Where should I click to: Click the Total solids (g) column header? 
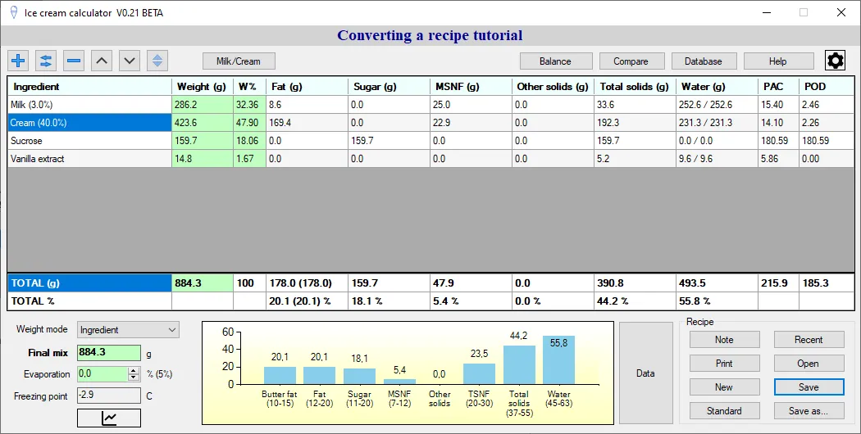(x=635, y=86)
